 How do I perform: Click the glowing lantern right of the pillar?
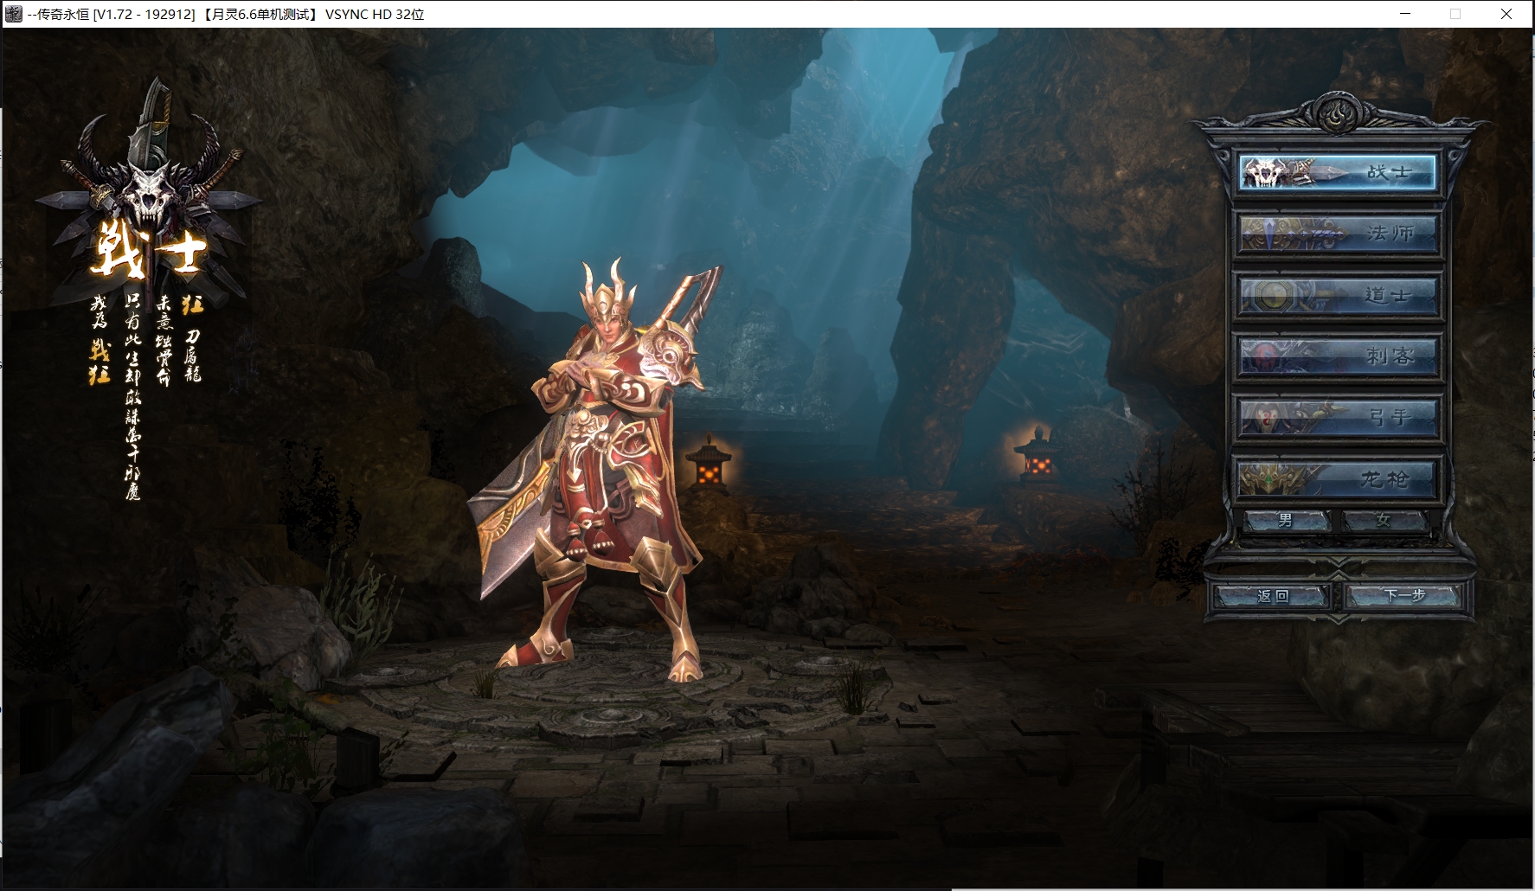(x=1037, y=456)
